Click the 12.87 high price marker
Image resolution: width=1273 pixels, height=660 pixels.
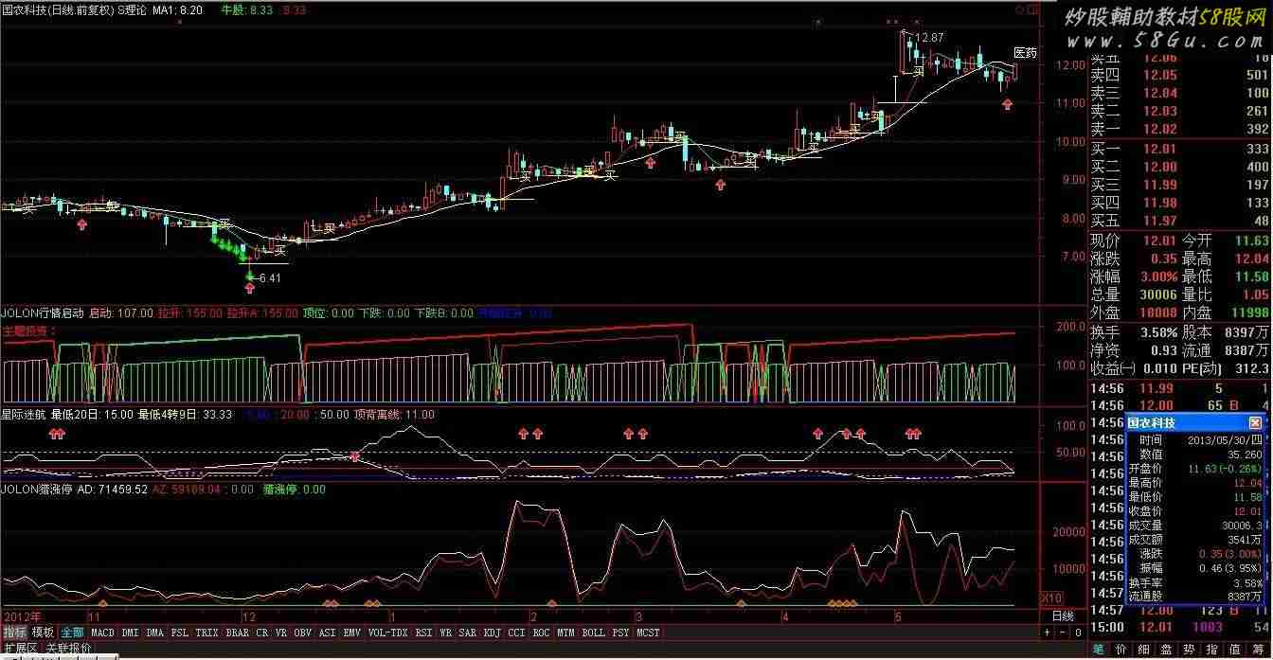930,37
